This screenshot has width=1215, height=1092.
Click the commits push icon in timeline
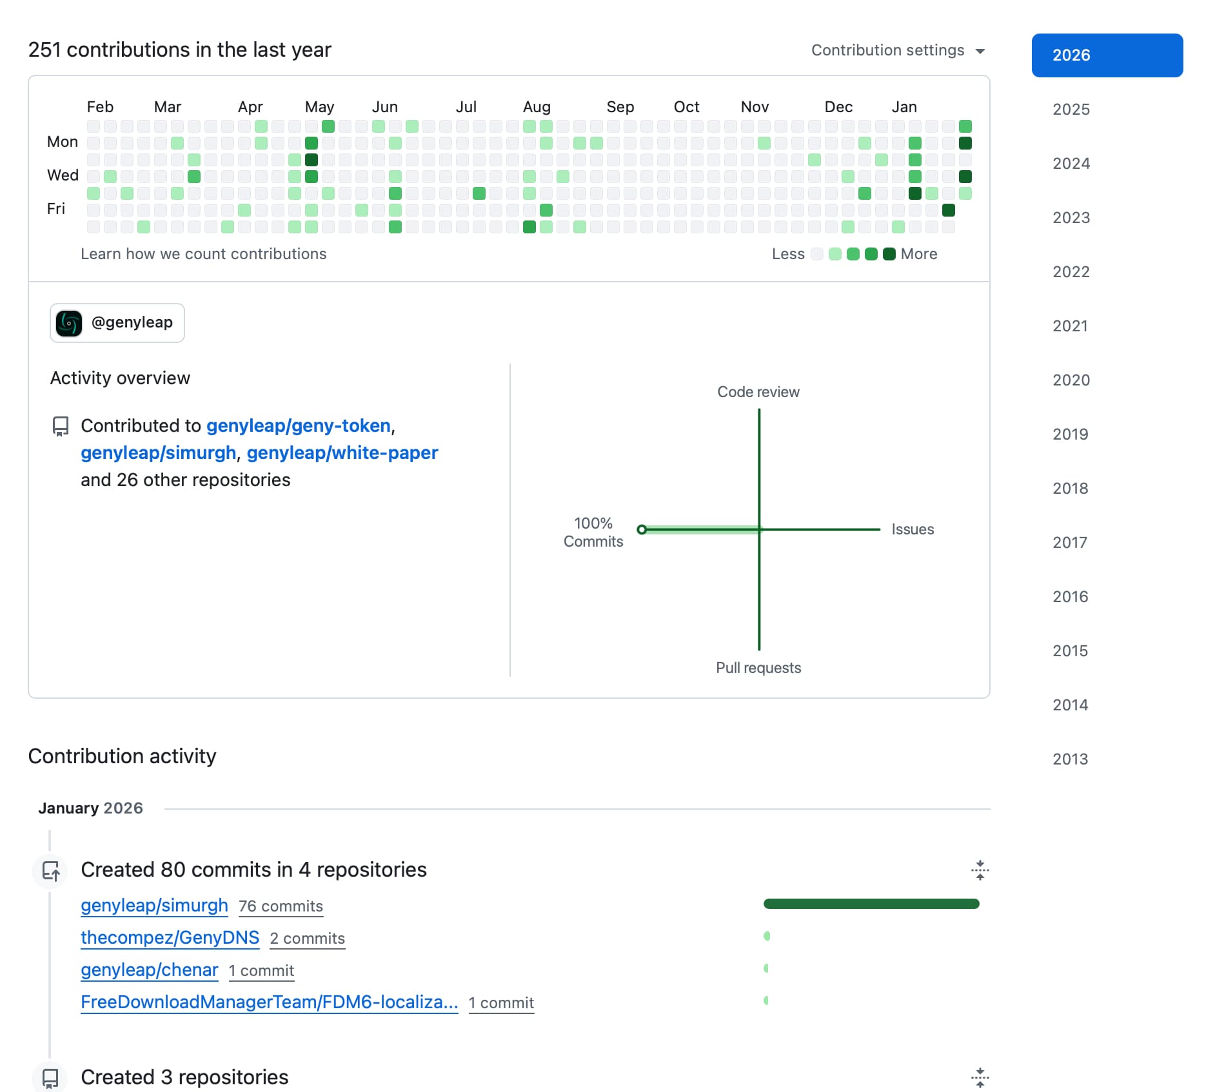[51, 871]
